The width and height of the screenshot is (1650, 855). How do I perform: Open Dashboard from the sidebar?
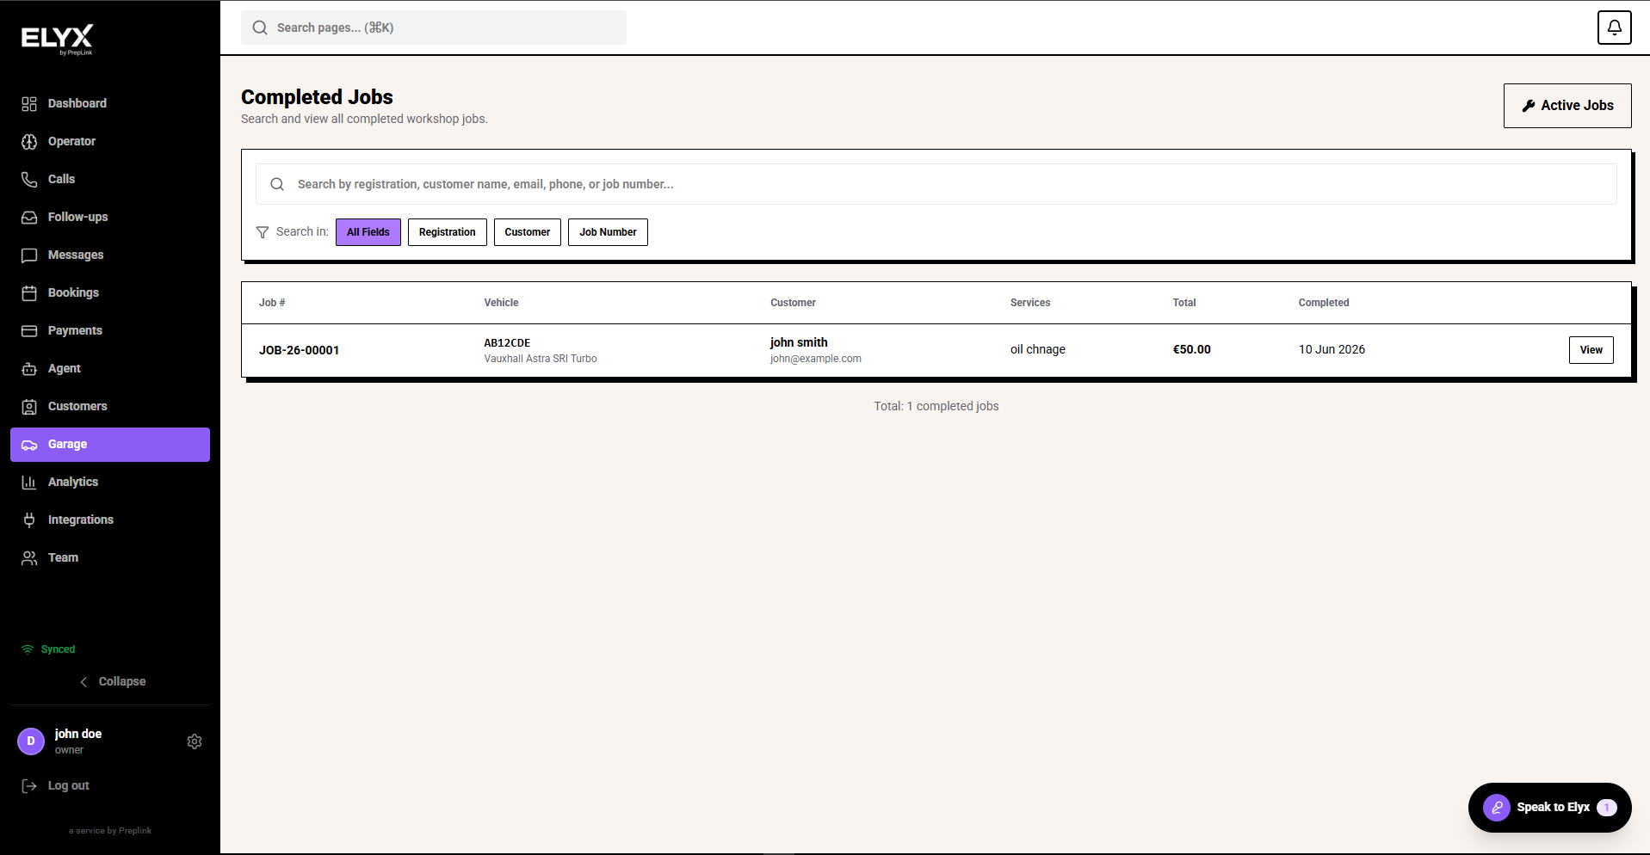click(x=110, y=103)
